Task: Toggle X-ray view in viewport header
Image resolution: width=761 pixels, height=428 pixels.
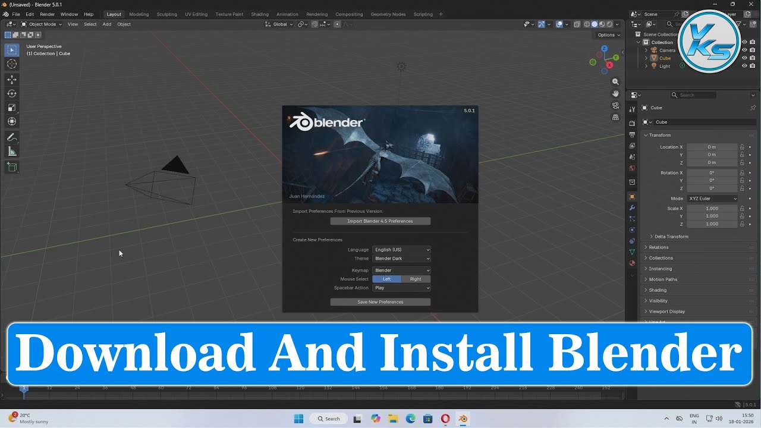Action: click(x=576, y=24)
